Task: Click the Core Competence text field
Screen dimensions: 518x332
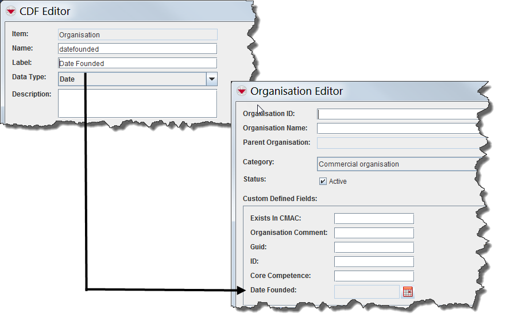Action: pyautogui.click(x=374, y=276)
